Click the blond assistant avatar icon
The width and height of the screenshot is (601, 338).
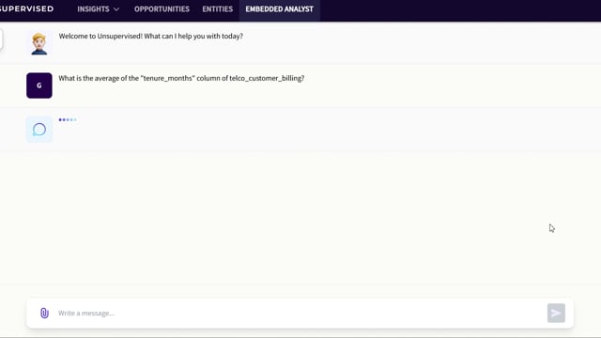[39, 43]
